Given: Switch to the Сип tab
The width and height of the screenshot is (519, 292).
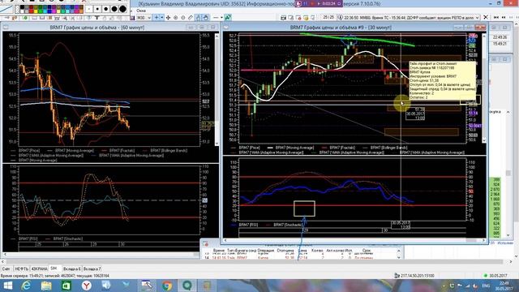Looking at the screenshot, I should 6,268.
